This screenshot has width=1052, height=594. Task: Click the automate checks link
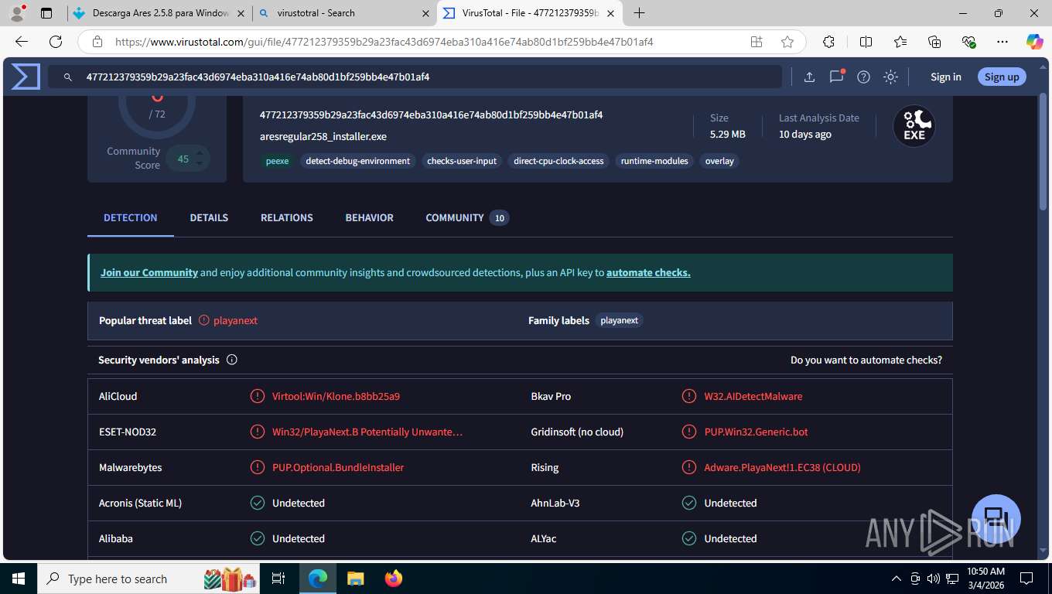(648, 272)
